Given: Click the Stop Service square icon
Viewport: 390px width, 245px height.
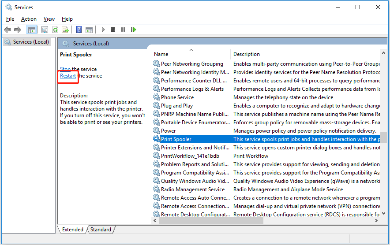Looking at the screenshot, I should point(113,30).
